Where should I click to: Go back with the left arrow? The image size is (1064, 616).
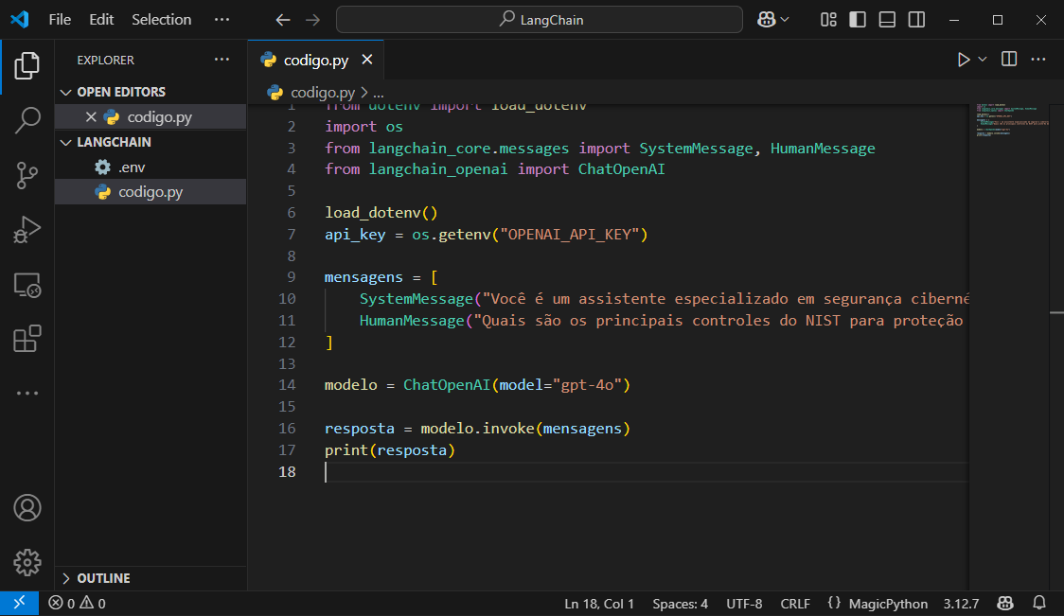pos(283,20)
